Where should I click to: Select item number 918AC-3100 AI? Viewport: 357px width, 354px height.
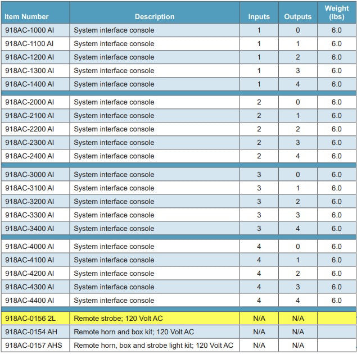[30, 188]
